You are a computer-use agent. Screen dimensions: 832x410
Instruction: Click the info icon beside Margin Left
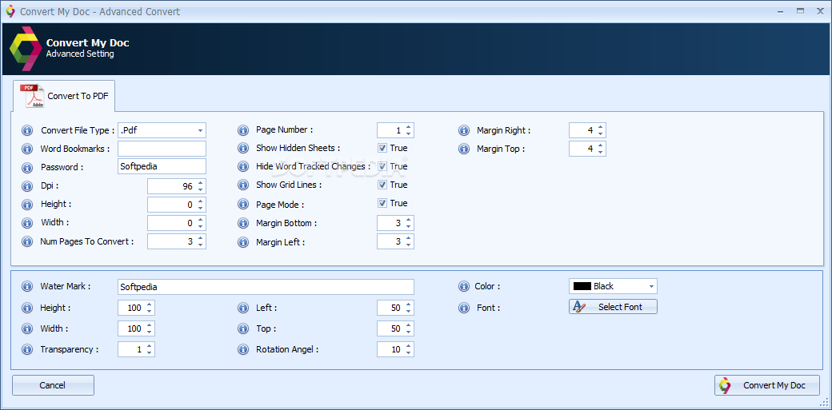(x=243, y=242)
